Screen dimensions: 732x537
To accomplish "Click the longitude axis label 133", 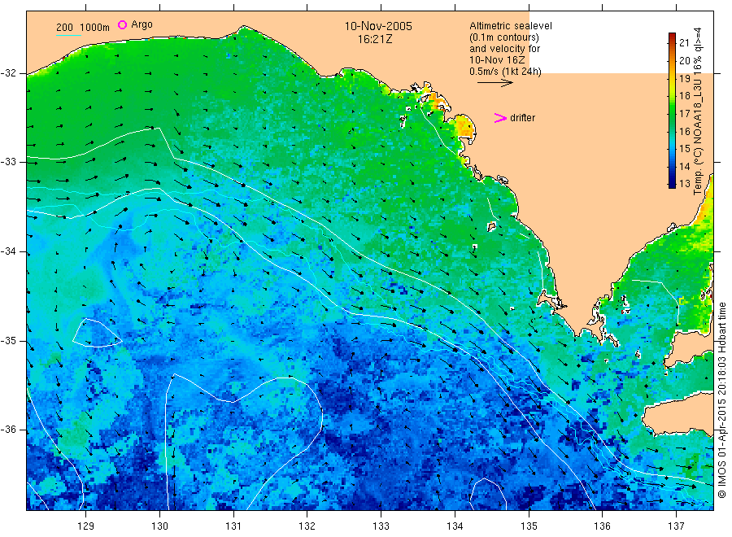I will tap(381, 526).
